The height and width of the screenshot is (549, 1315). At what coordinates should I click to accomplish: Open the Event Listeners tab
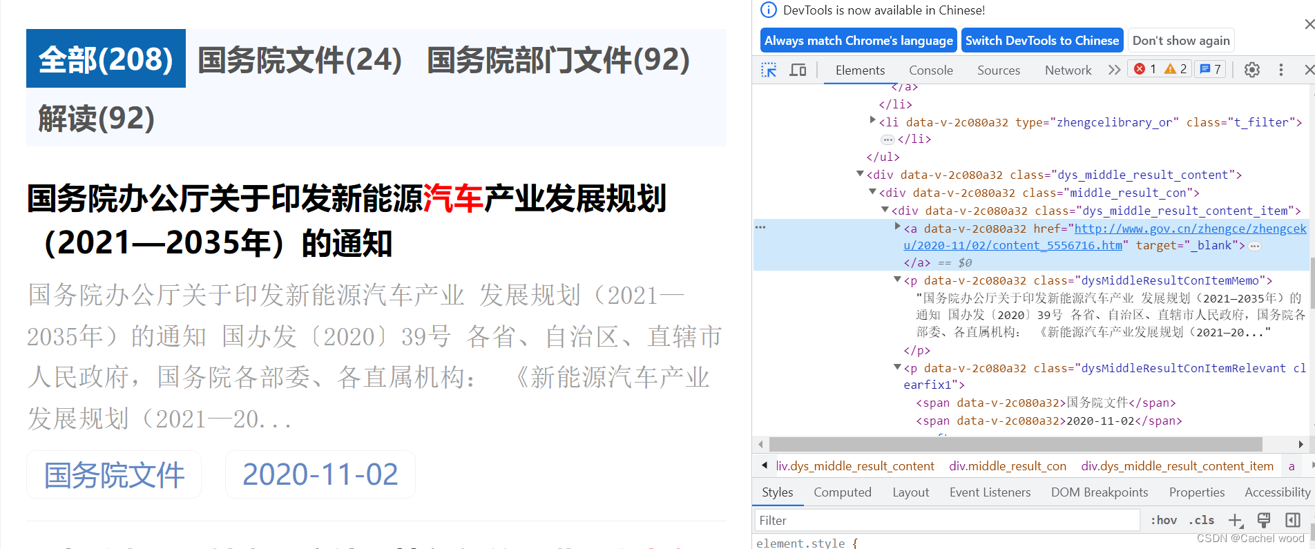coord(990,492)
